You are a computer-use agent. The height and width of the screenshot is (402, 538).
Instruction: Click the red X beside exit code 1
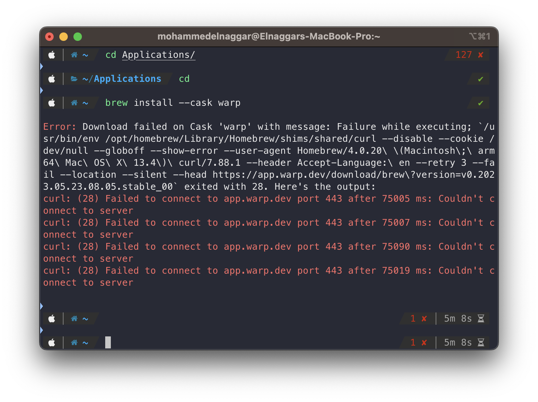coord(424,318)
